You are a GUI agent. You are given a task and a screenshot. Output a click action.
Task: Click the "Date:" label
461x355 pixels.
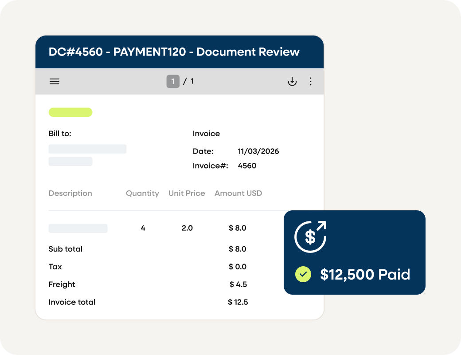point(203,151)
